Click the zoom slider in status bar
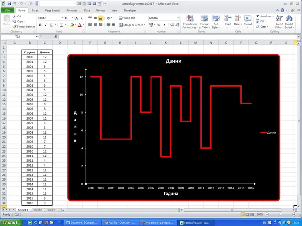This screenshot has height=226, width=302. click(280, 214)
